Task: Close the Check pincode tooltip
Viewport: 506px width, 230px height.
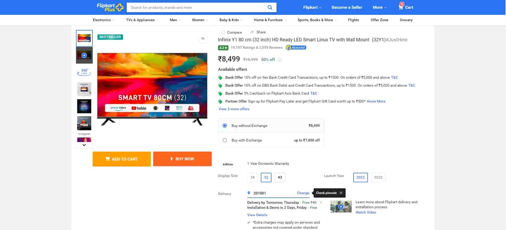Action: (x=341, y=193)
